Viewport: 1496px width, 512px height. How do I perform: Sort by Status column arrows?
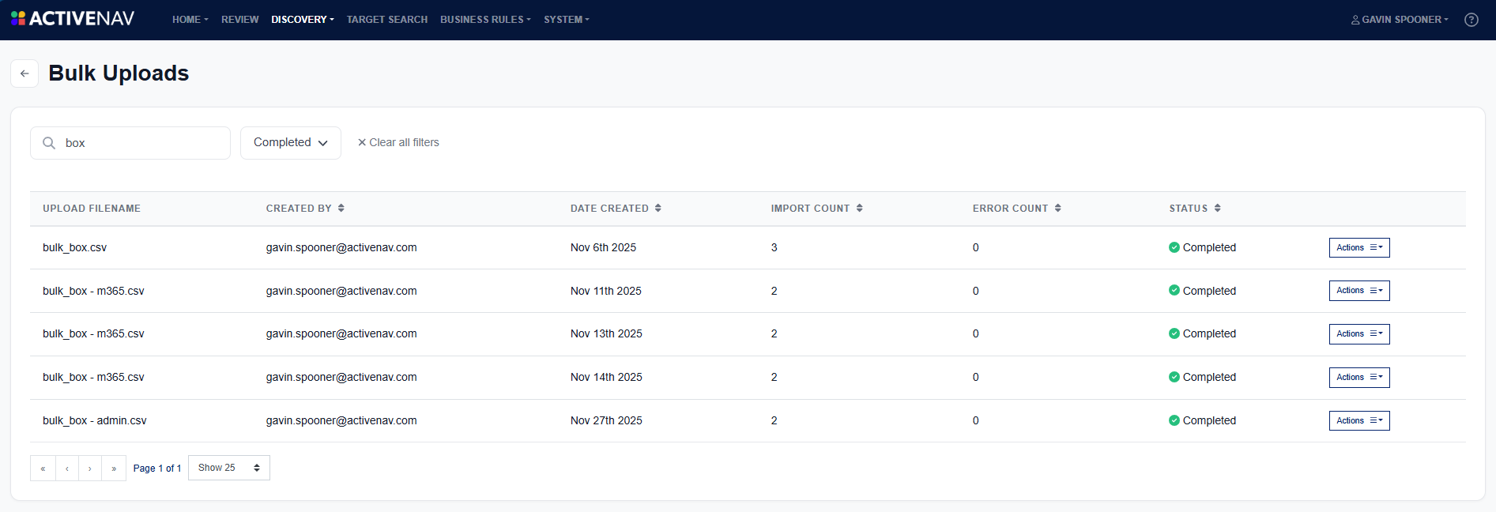tap(1217, 208)
